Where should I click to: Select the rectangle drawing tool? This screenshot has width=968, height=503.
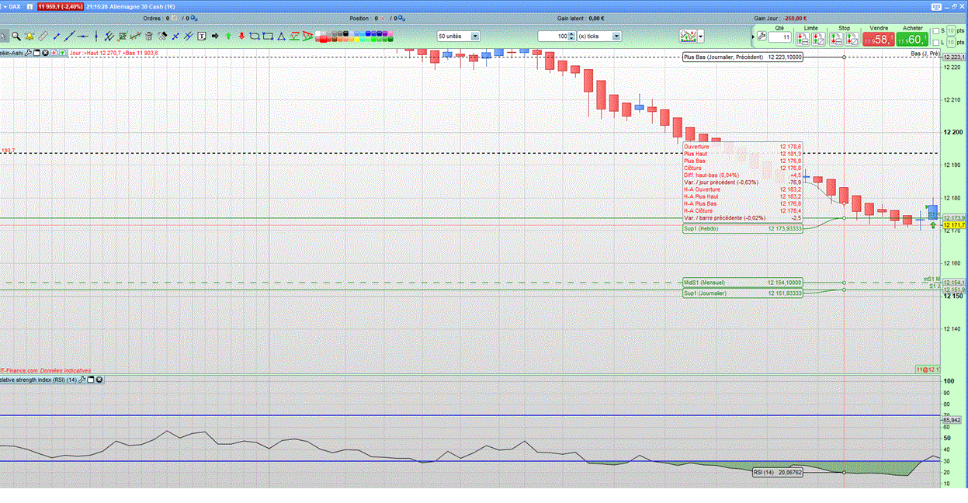268,36
